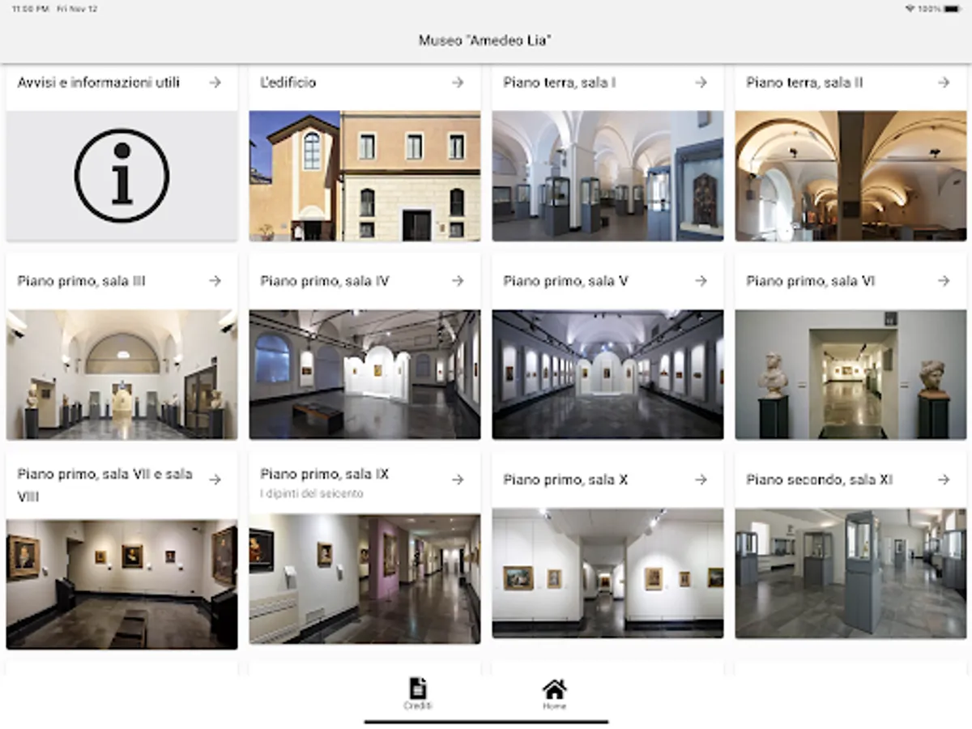Tap the arrow next to Piano terra, sala II
Screen dimensions: 972x729
pyautogui.click(x=944, y=82)
